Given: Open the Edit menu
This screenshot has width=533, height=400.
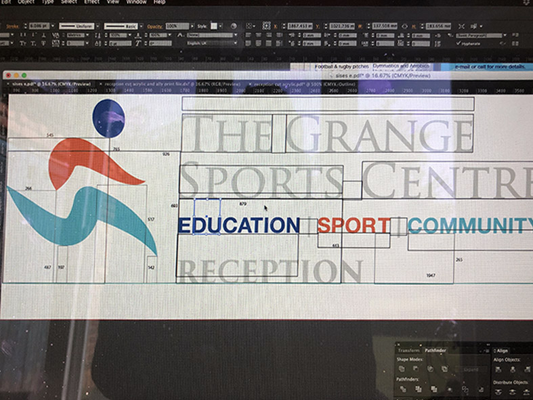Looking at the screenshot, I should (x=6, y=2).
